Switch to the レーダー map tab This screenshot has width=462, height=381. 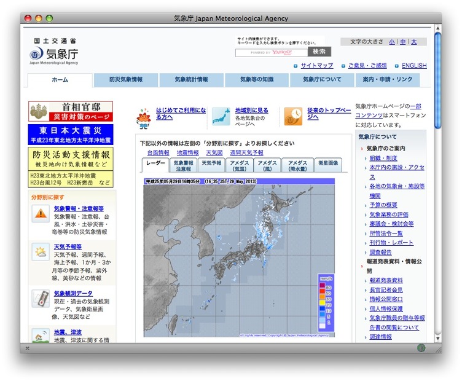tap(155, 165)
